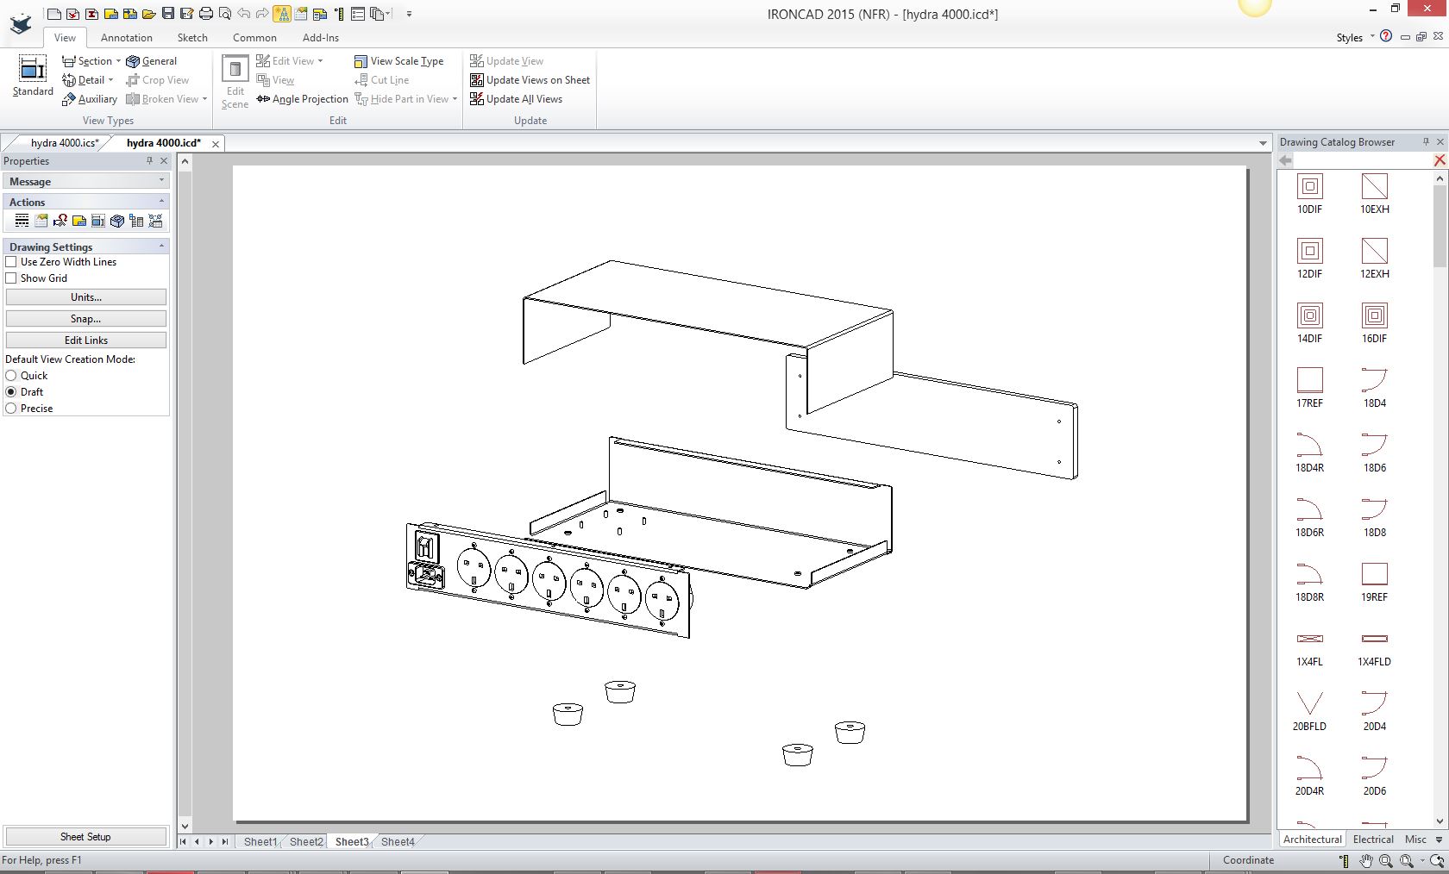
Task: Toggle the Show Grid checkbox
Action: coord(11,278)
